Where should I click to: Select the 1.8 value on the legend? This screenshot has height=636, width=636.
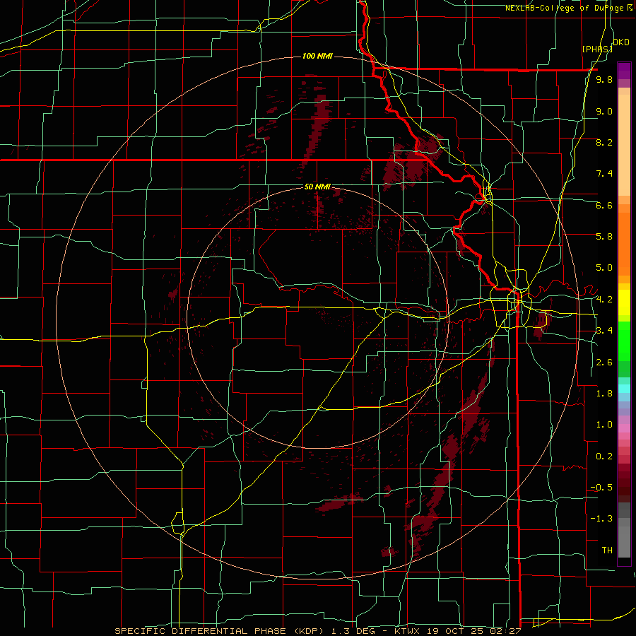(604, 394)
